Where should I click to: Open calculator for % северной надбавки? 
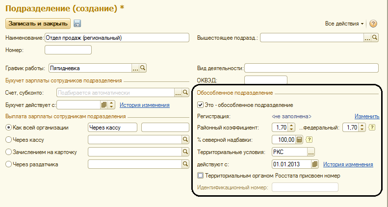(299, 140)
